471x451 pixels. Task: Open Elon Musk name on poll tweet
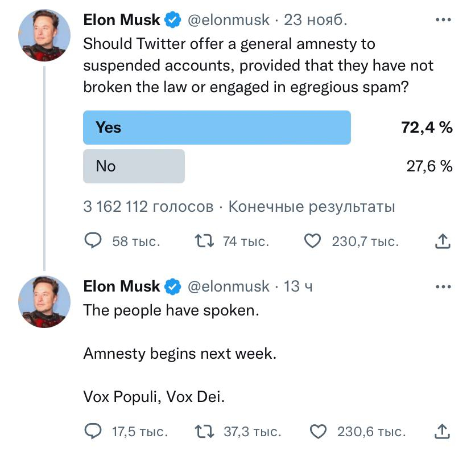click(x=121, y=20)
